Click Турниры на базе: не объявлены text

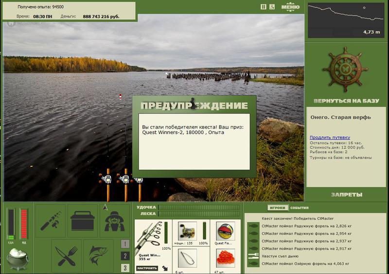[x=341, y=158]
